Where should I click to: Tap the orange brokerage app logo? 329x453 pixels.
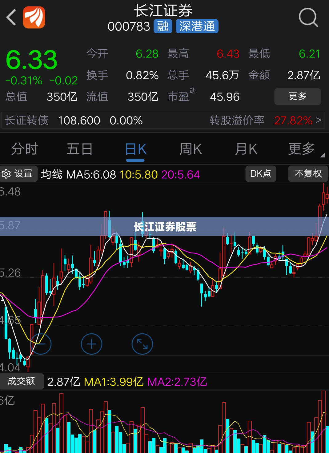coord(34,17)
